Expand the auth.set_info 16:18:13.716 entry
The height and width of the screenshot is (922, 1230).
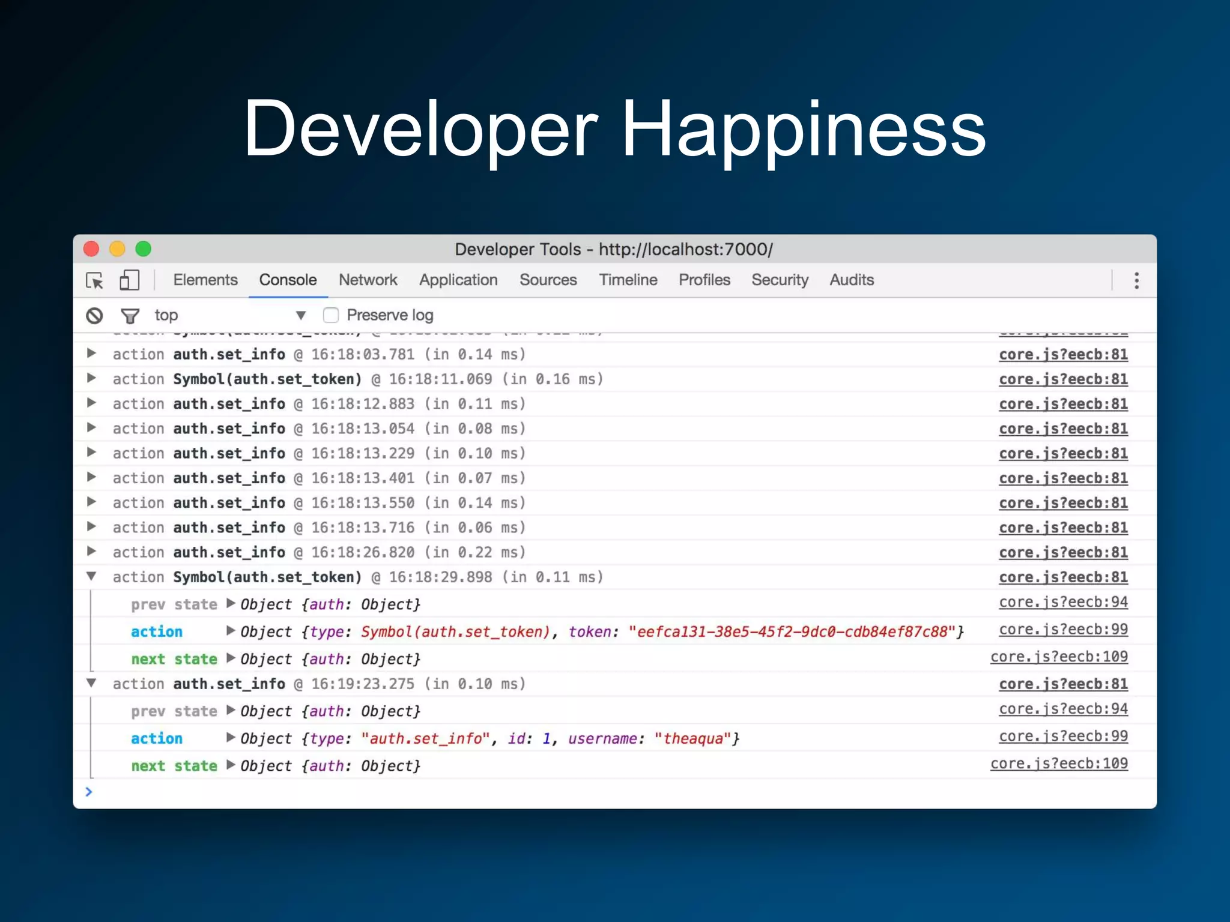pyautogui.click(x=91, y=526)
